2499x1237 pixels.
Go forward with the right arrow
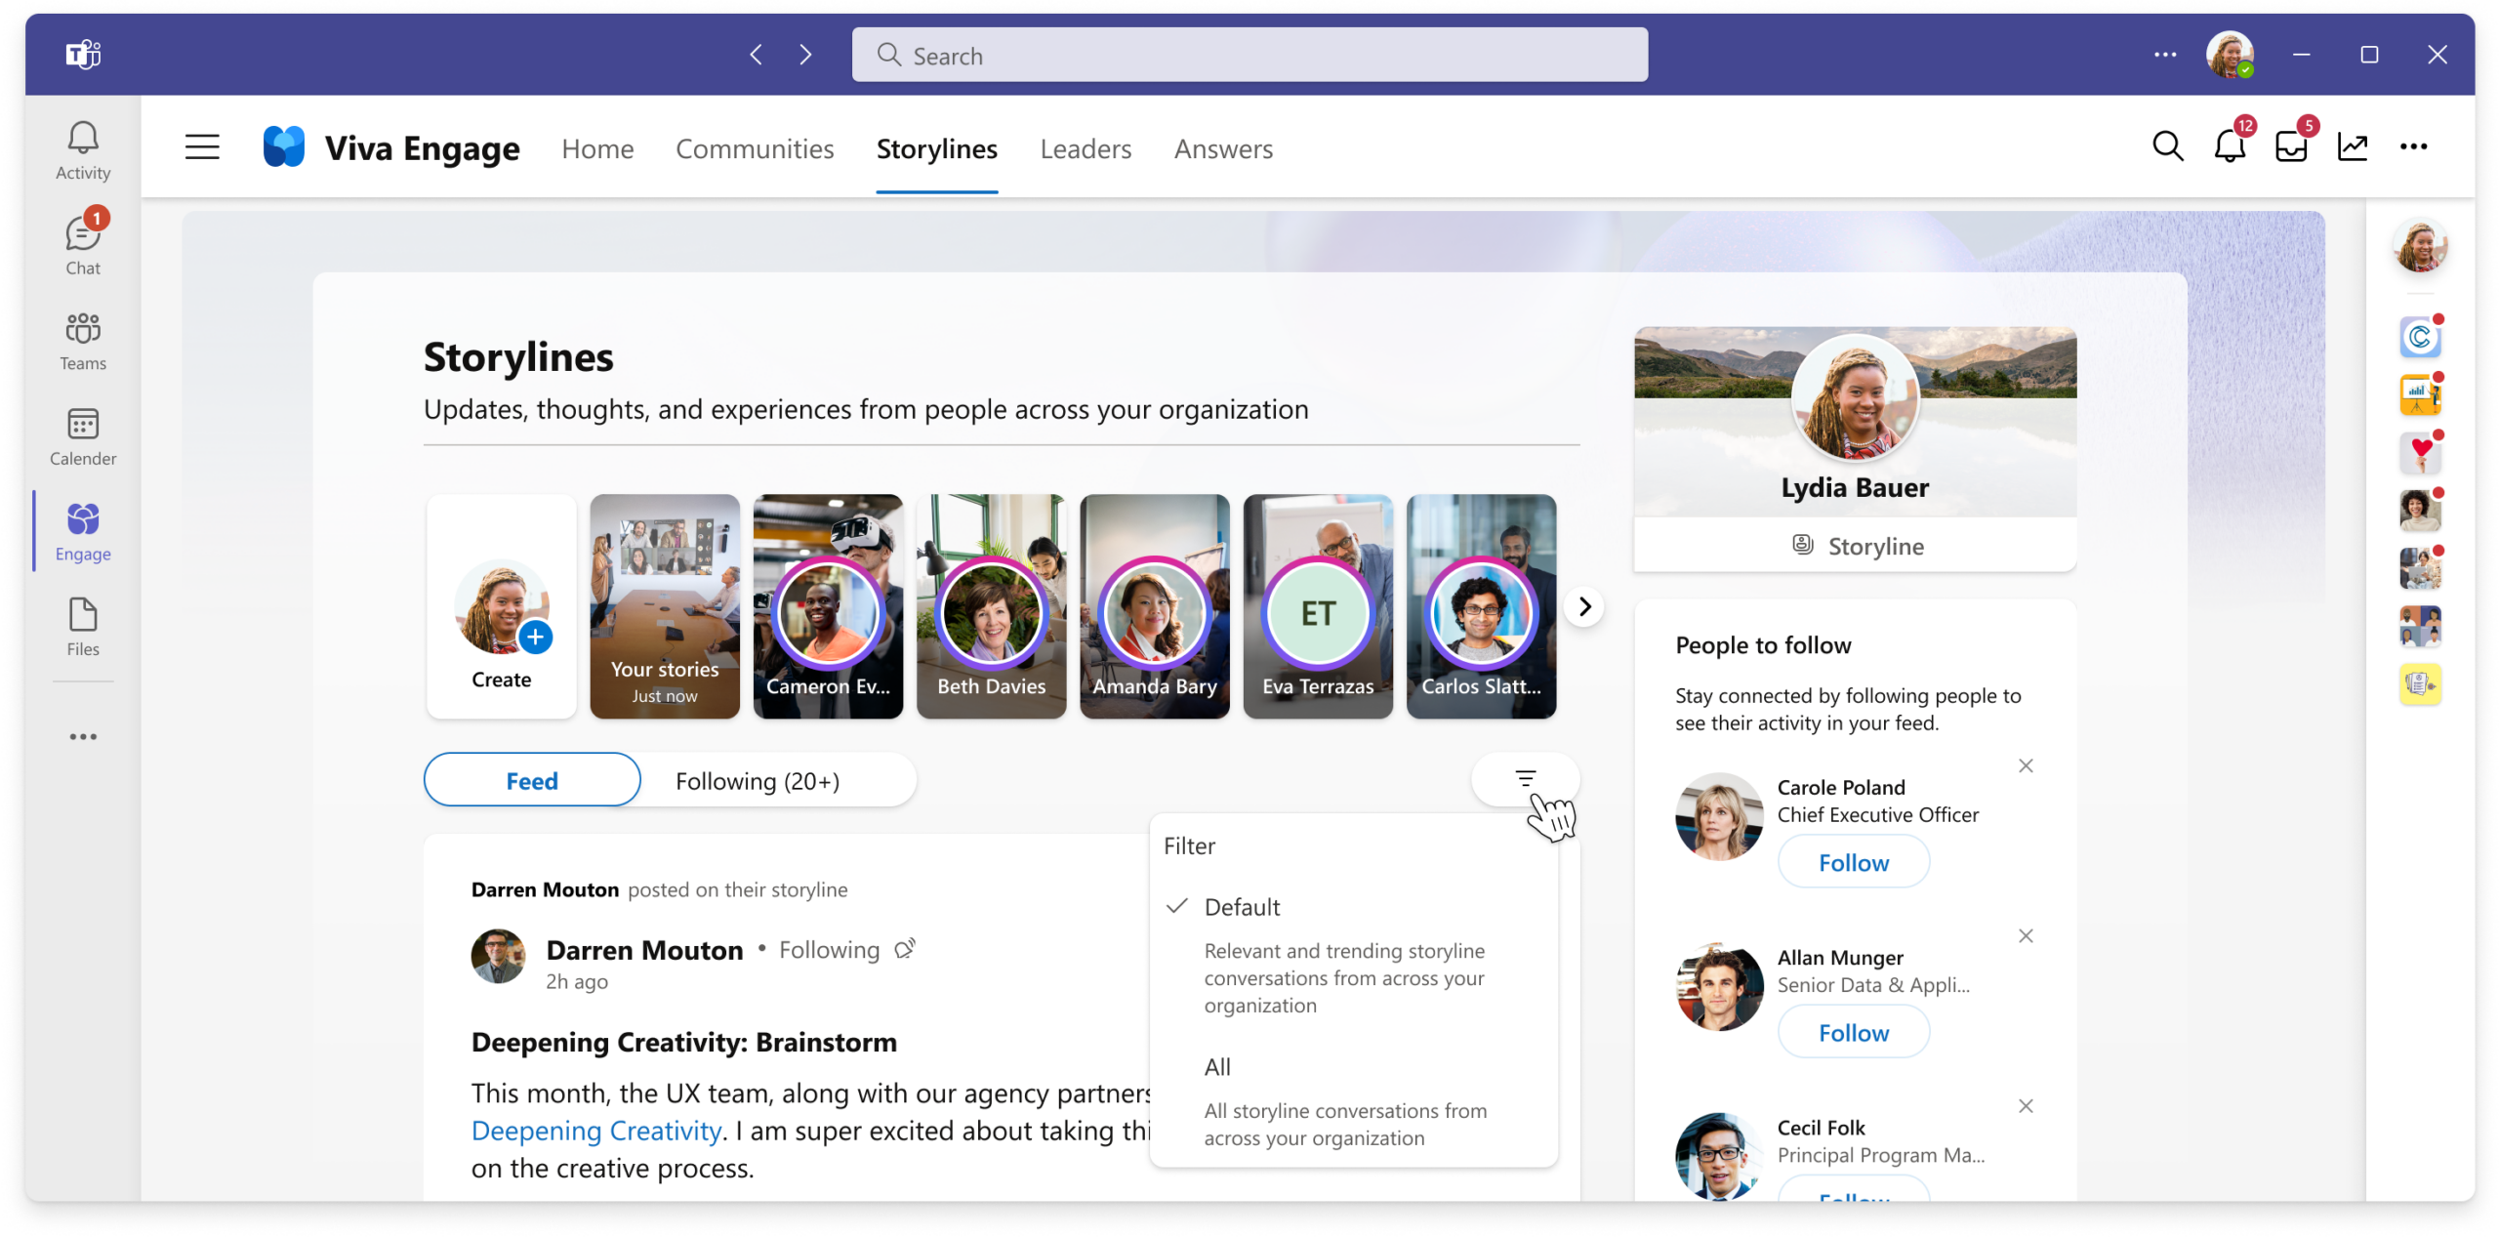tap(805, 55)
